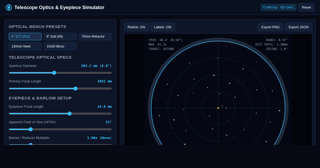The height and width of the screenshot is (168, 320).
Task: Click the 1.00x (None) Barlow value
Action: pyautogui.click(x=99, y=138)
